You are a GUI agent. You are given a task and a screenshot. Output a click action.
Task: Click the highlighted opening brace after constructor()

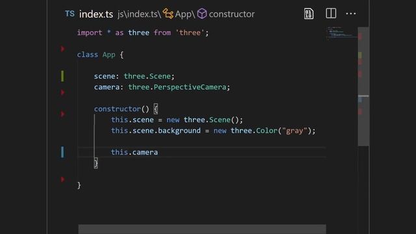(156, 109)
